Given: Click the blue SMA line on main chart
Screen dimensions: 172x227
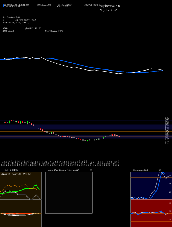Looking at the screenshot, I should [82, 65].
